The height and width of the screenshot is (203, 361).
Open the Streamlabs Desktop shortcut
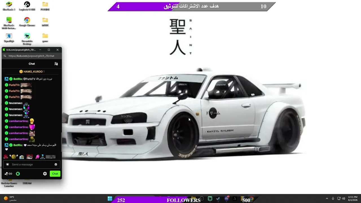click(x=27, y=39)
